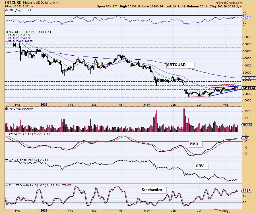Screen dimensions: 256x213
Task: Click the $BTCUSD annotation box
Action: coord(180,65)
